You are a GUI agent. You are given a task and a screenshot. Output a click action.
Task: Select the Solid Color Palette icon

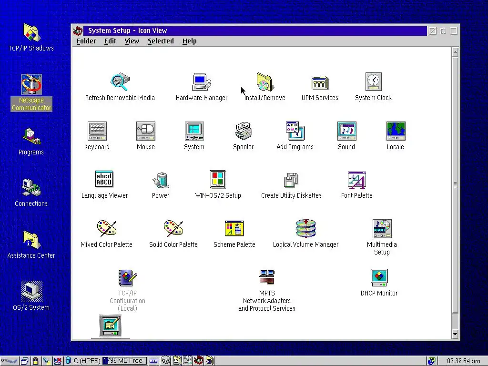(x=173, y=228)
